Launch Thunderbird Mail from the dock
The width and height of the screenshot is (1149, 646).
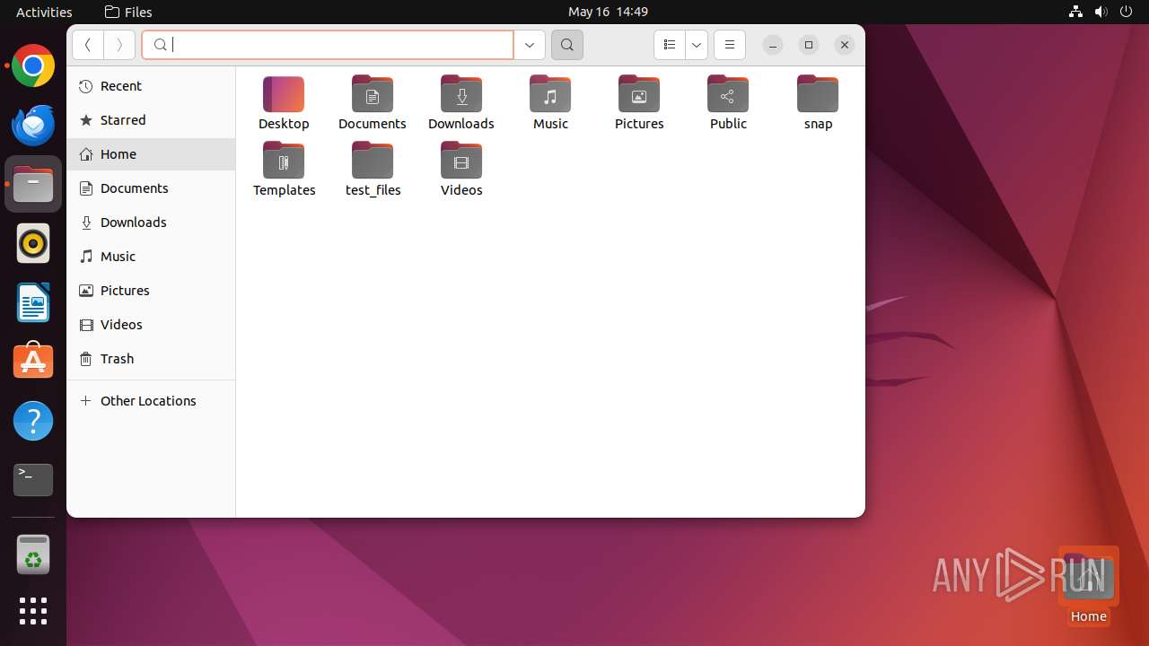(33, 125)
